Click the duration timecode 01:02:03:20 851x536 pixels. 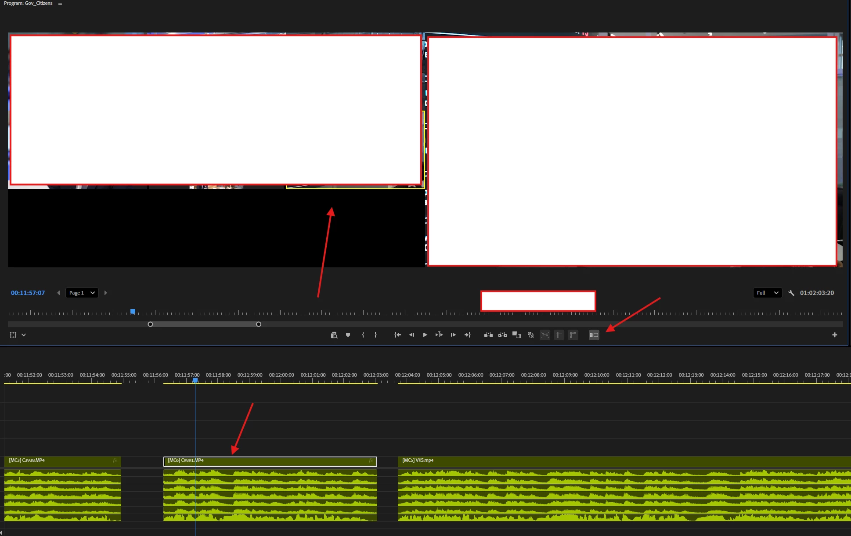[817, 293]
